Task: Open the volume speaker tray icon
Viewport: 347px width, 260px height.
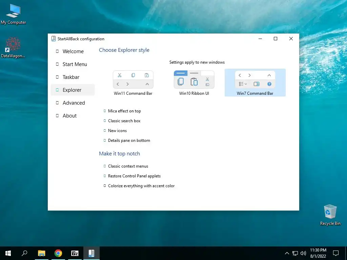Action: 303,253
